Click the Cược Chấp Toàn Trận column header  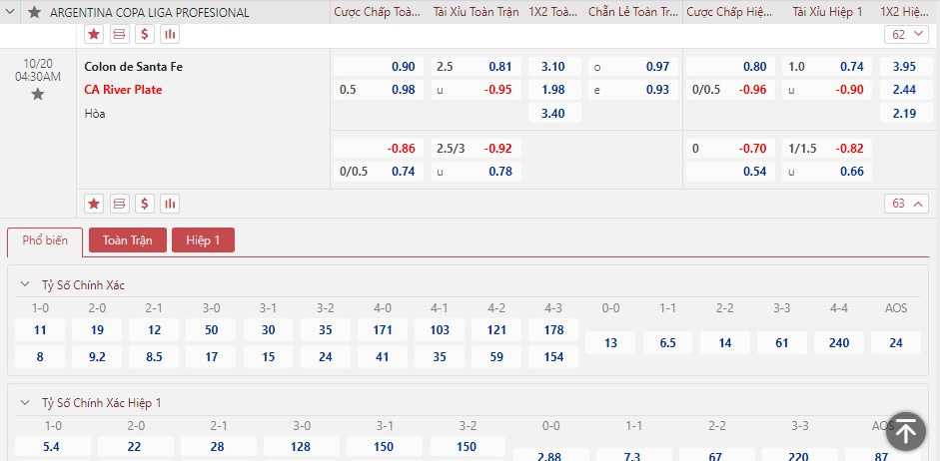(378, 12)
